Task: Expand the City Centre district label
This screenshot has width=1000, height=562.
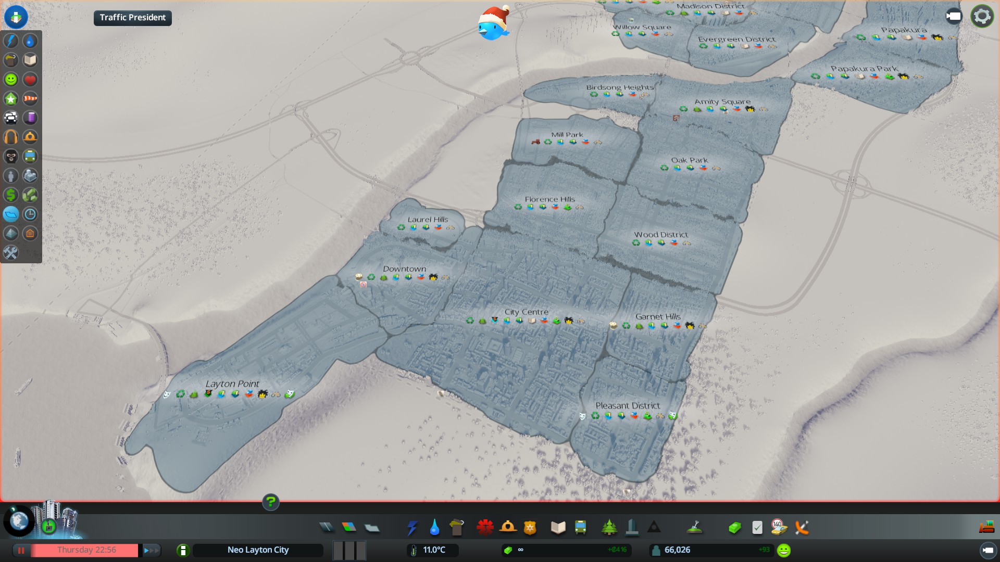Action: point(526,312)
